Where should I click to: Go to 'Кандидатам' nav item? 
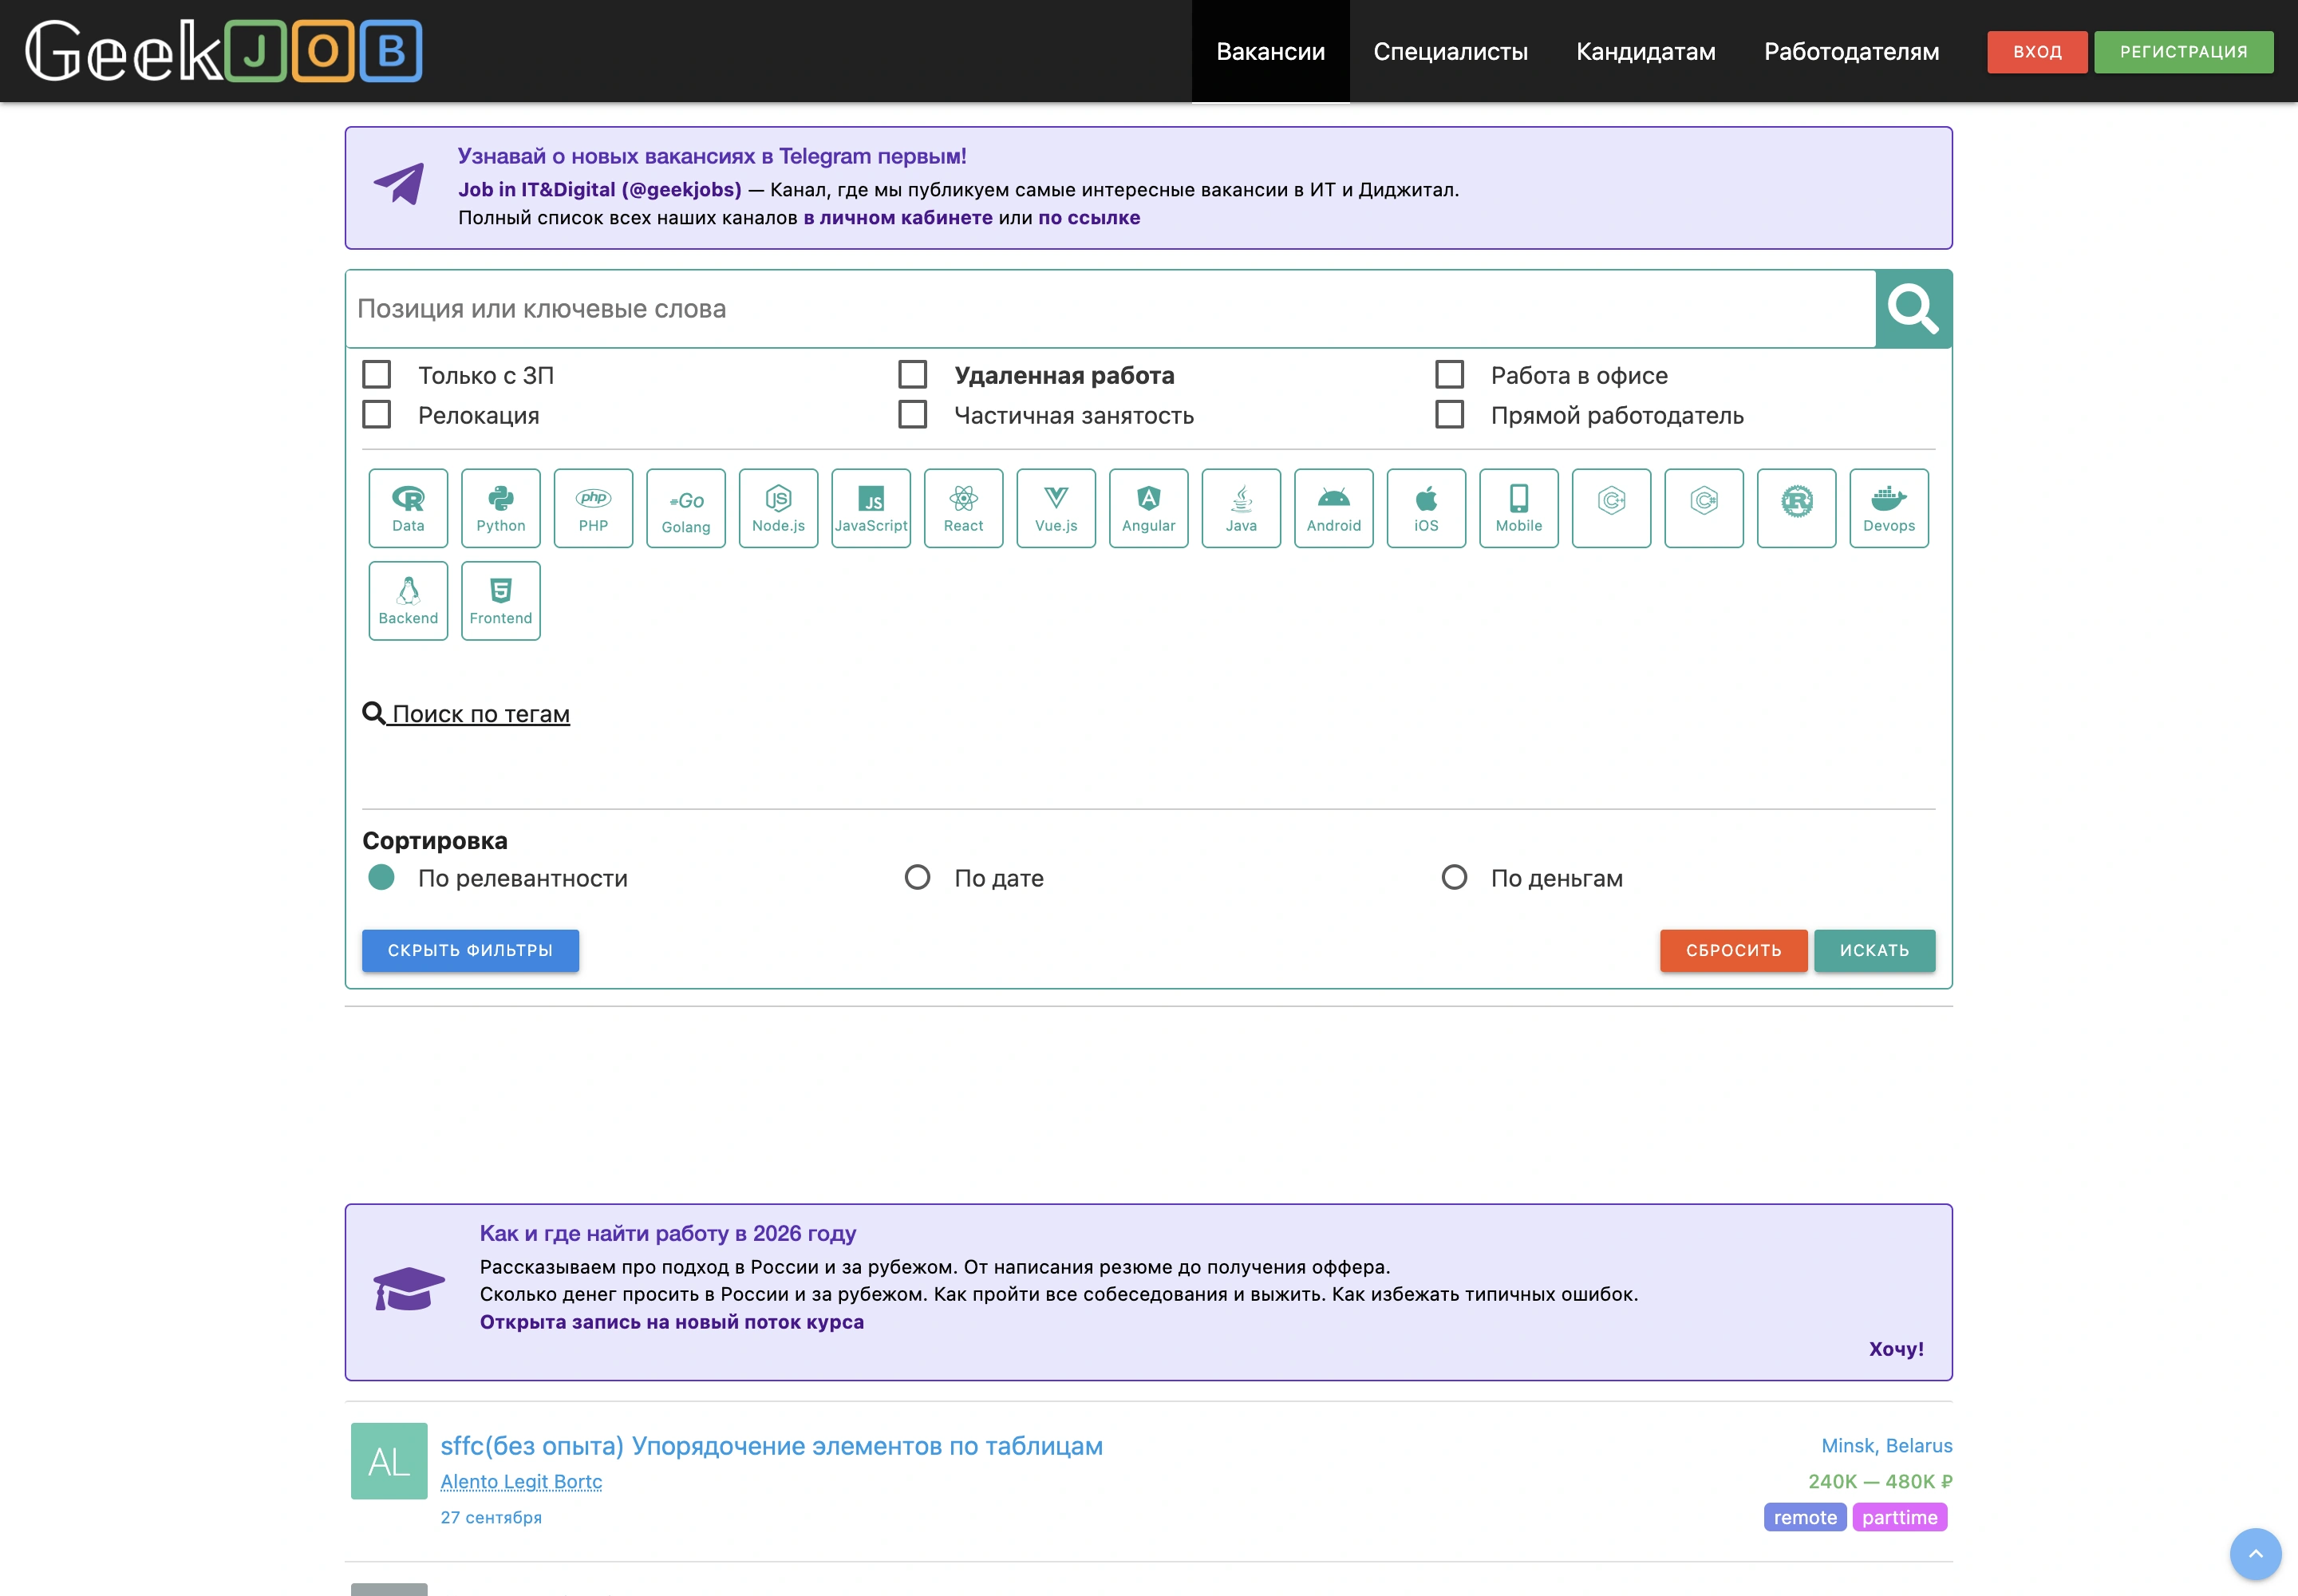[1646, 51]
